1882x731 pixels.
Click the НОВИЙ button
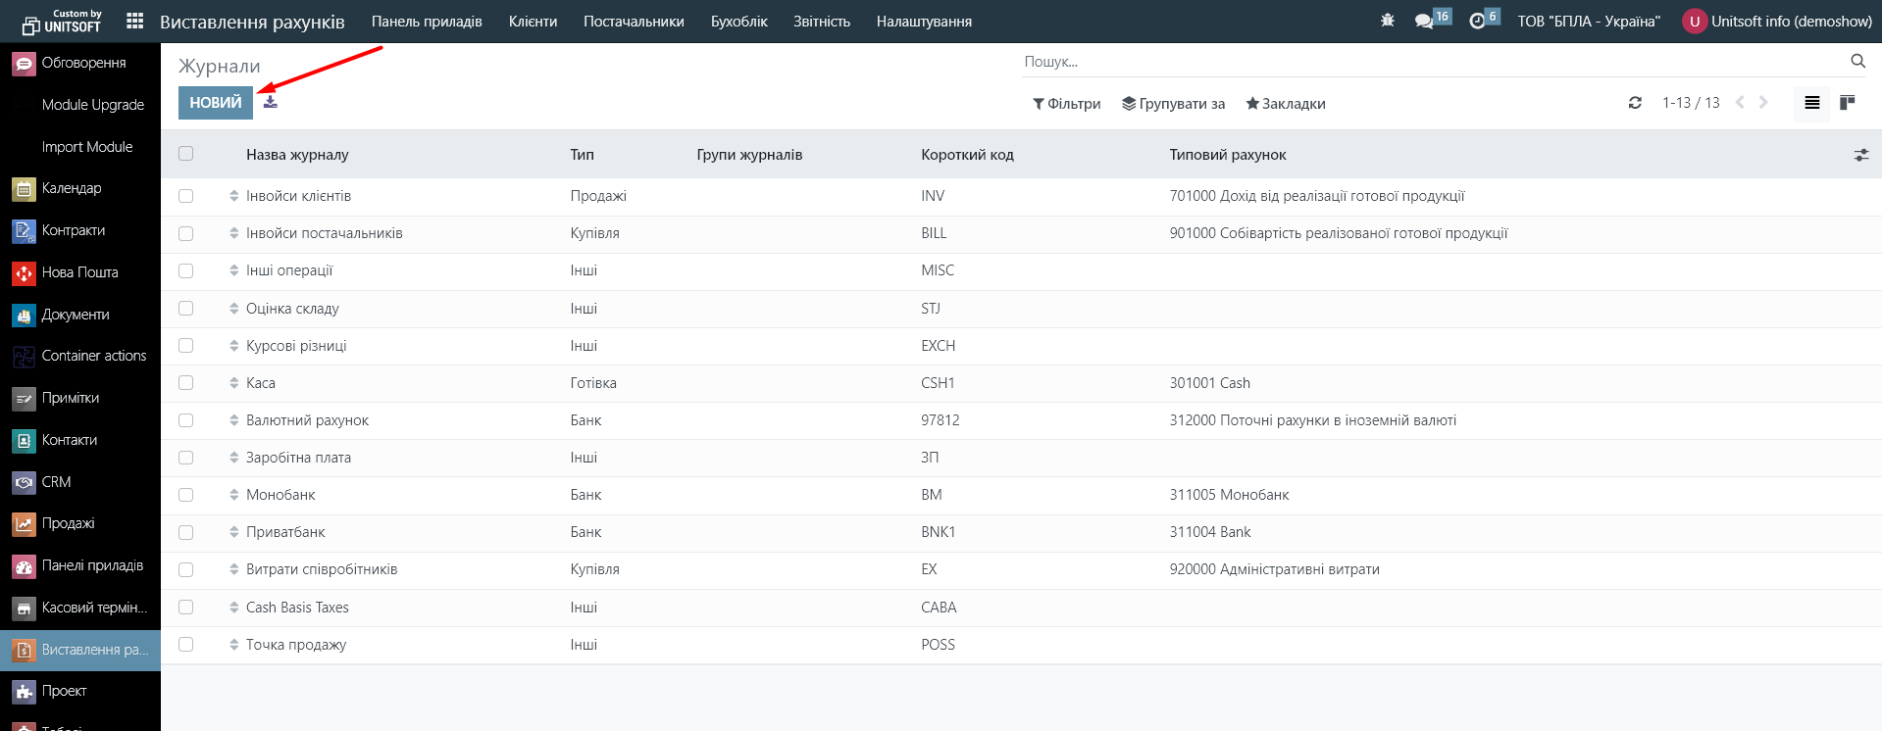tap(215, 103)
